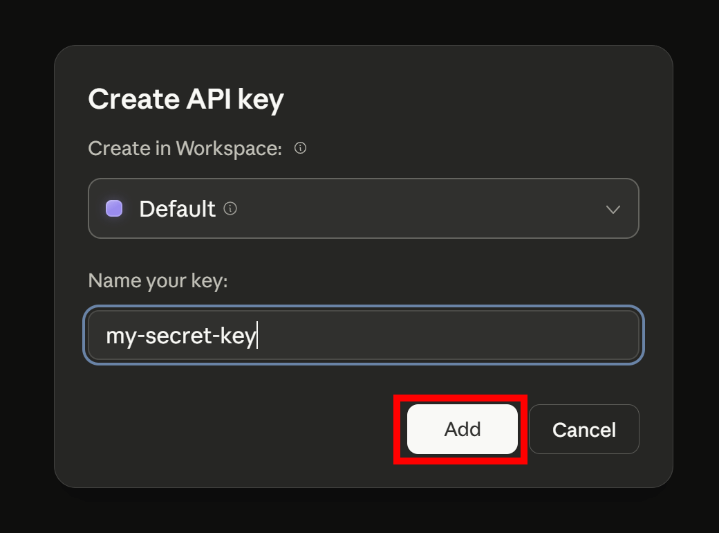Cancel the API key creation
Image resolution: width=719 pixels, height=533 pixels.
click(583, 429)
